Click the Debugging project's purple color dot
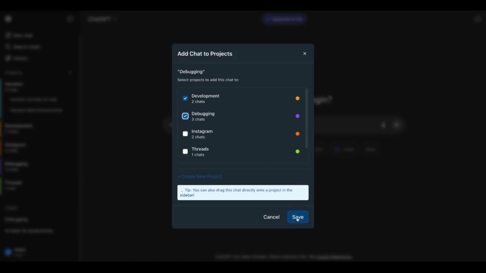Screen dimensions: 486x273 pos(298,116)
